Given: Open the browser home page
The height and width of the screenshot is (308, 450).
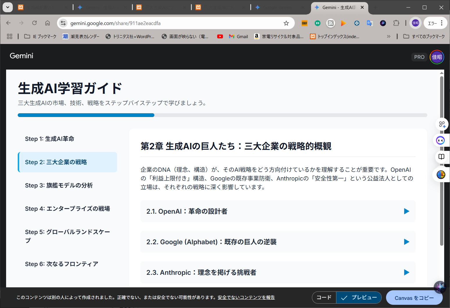Looking at the screenshot, I should [x=47, y=23].
